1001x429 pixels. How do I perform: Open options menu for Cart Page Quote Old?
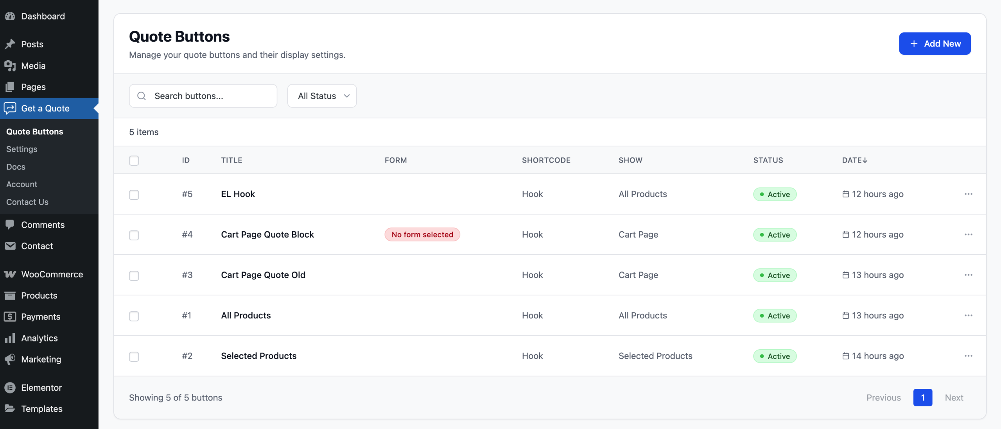[x=968, y=275]
